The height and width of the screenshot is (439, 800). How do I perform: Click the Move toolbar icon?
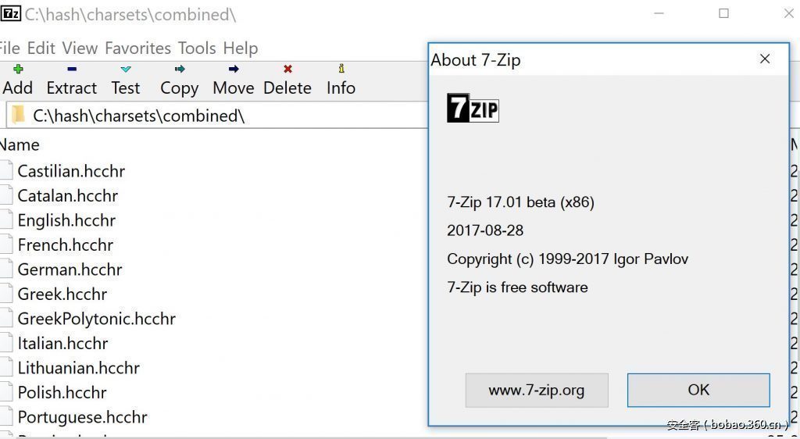pyautogui.click(x=234, y=70)
